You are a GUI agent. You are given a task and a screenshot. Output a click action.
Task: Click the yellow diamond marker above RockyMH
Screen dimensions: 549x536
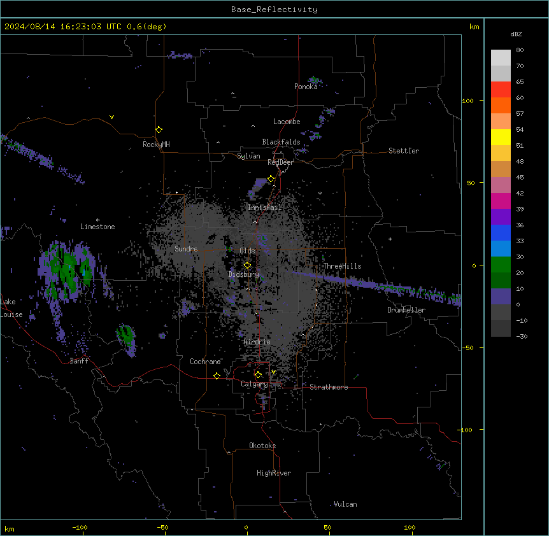coord(159,130)
